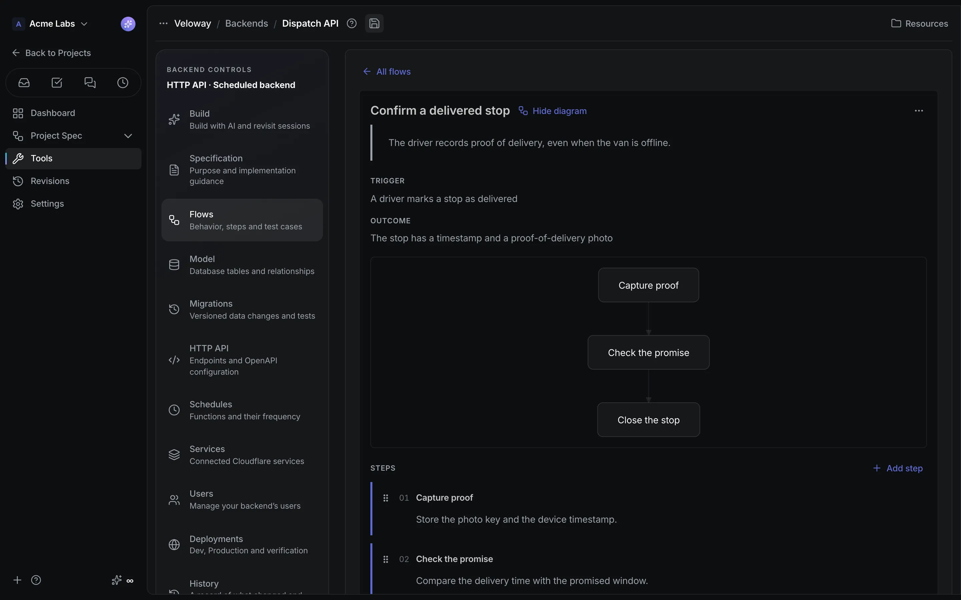
Task: Click Back to Projects
Action: pyautogui.click(x=51, y=53)
